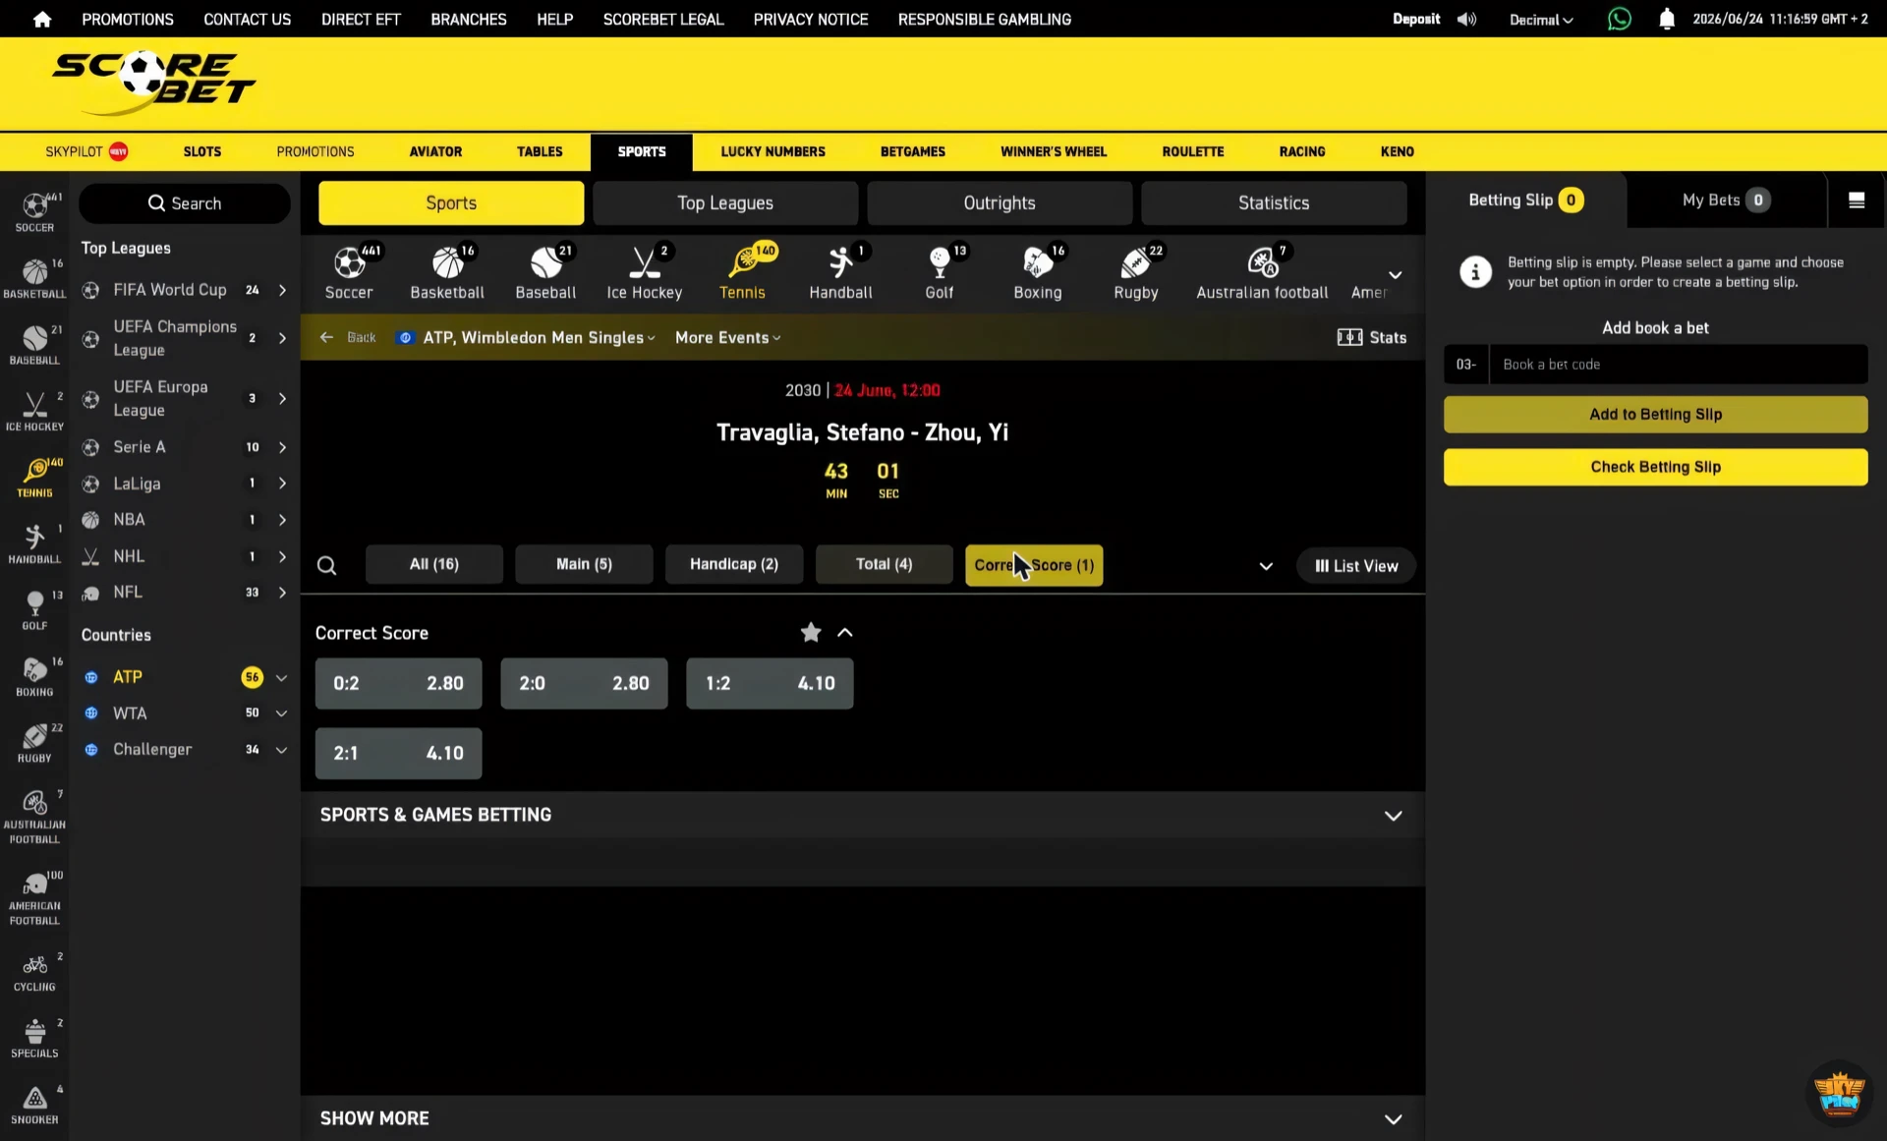Mute sound with the speaker icon
This screenshot has width=1887, height=1141.
click(x=1466, y=19)
